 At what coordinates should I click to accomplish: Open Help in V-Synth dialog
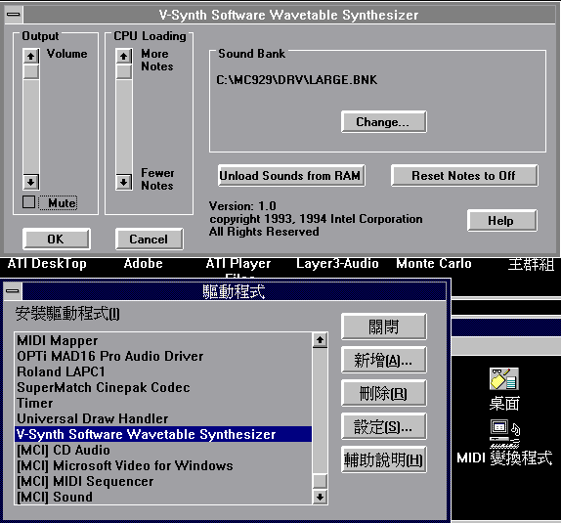click(x=501, y=221)
